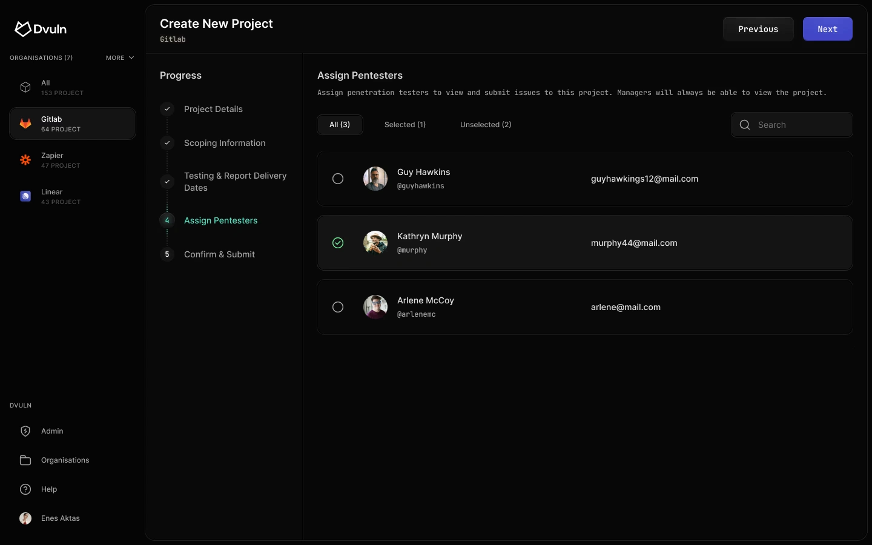872x545 pixels.
Task: Select Arlene McCoy radio checkbox
Action: click(x=338, y=307)
